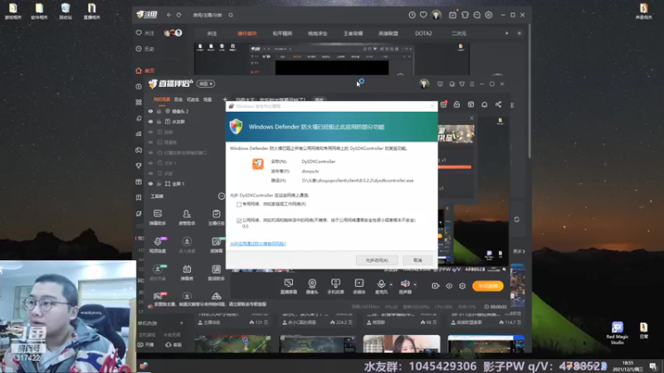Select the DOTA2 category tab
The height and width of the screenshot is (373, 664).
[423, 33]
